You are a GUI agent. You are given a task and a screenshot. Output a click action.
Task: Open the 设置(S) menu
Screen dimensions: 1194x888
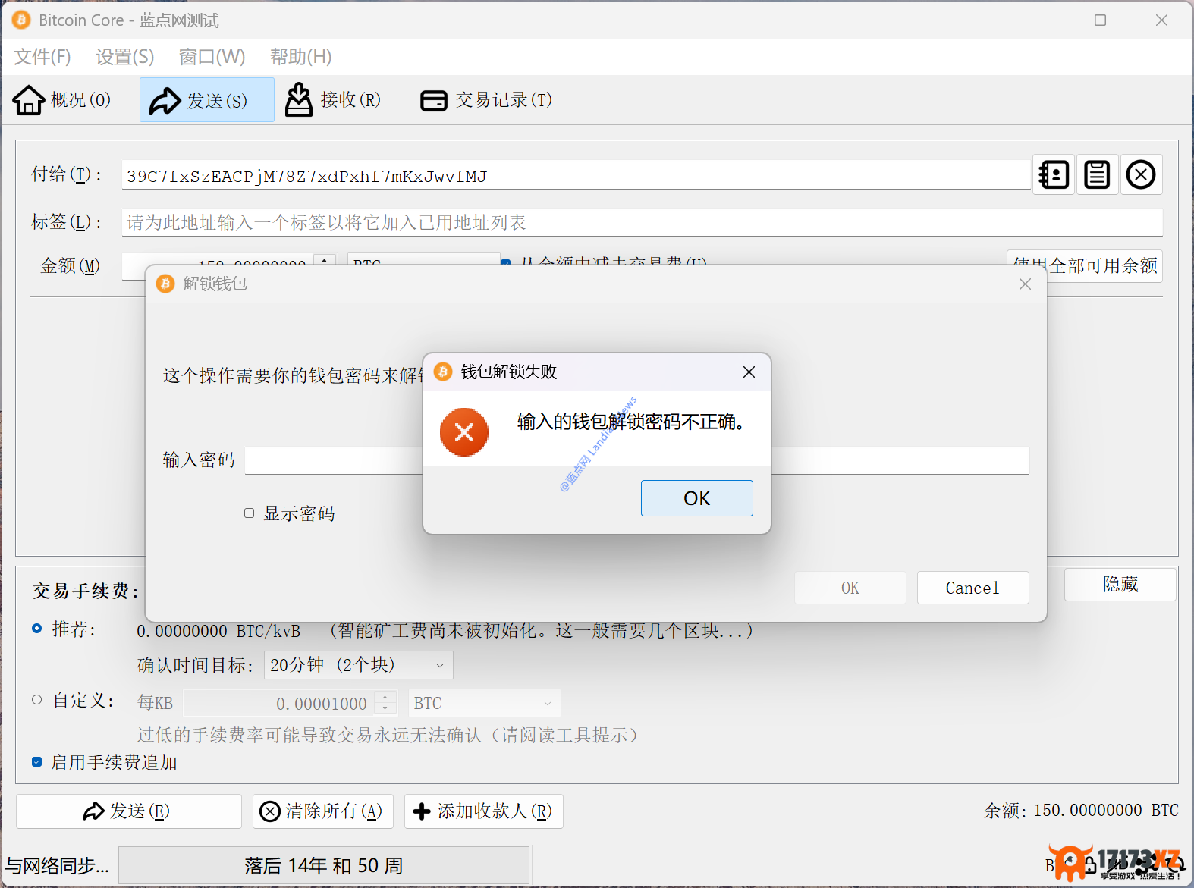coord(125,57)
